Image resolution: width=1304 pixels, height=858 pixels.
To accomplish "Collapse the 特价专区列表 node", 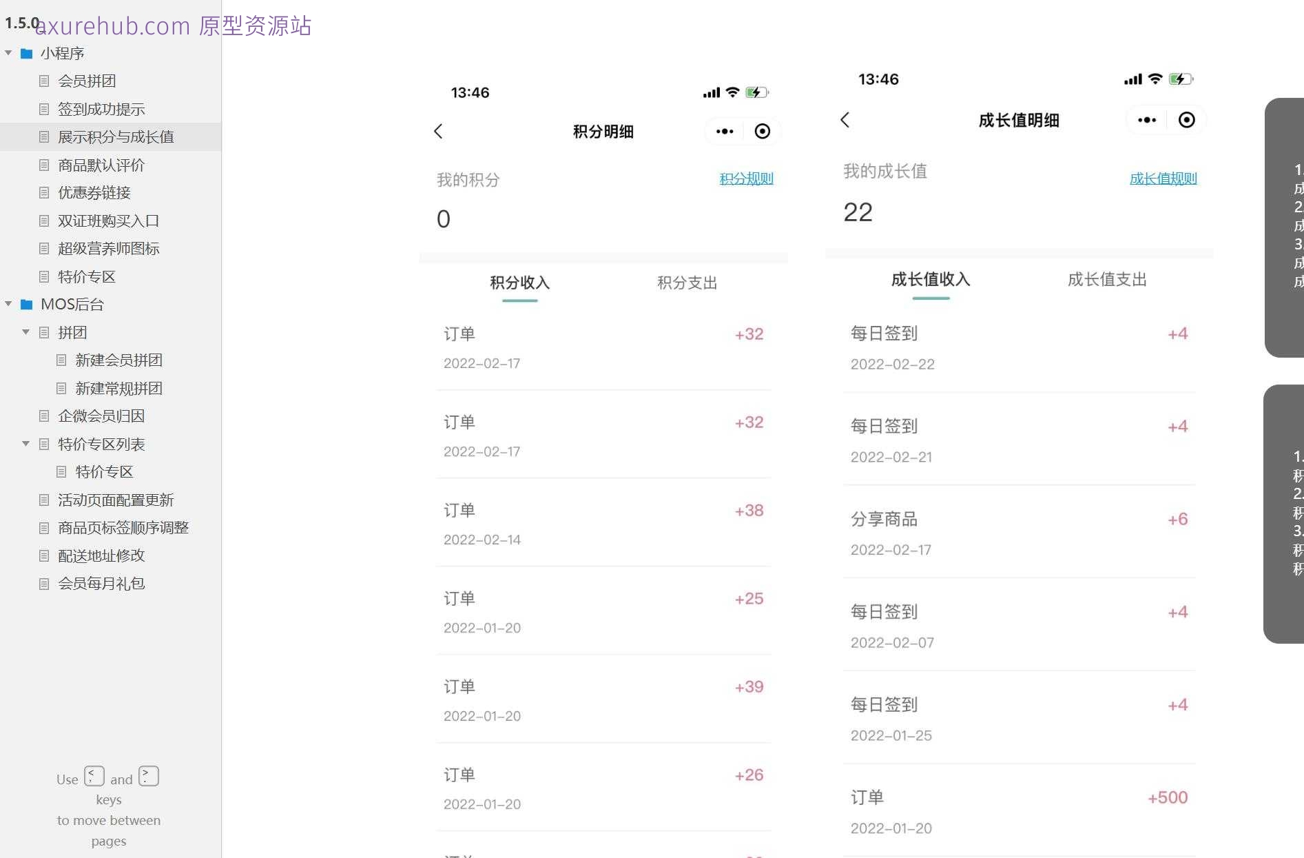I will point(25,444).
